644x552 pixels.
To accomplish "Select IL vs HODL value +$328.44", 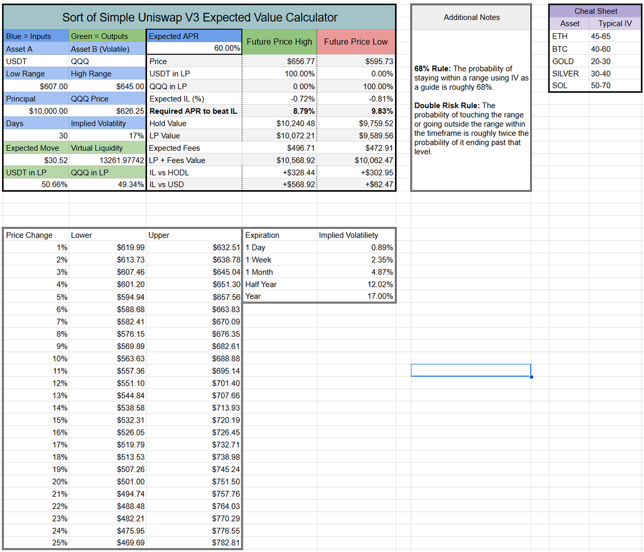I will coord(280,172).
